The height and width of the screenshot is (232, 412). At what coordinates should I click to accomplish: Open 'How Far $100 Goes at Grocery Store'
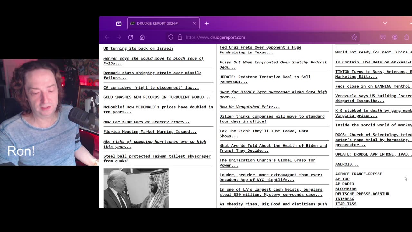146,122
